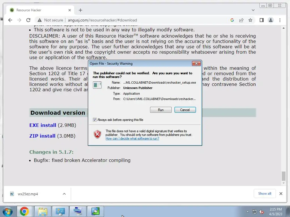Click the Not secure warning icon

tap(40, 20)
